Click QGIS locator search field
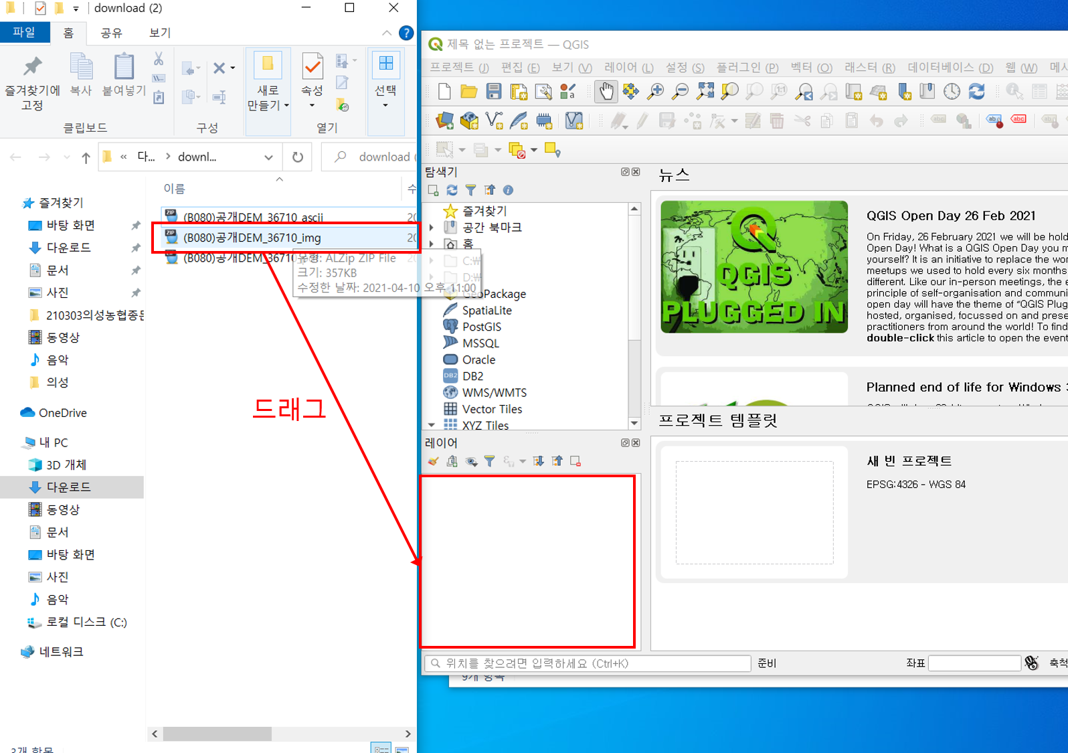 pyautogui.click(x=588, y=663)
